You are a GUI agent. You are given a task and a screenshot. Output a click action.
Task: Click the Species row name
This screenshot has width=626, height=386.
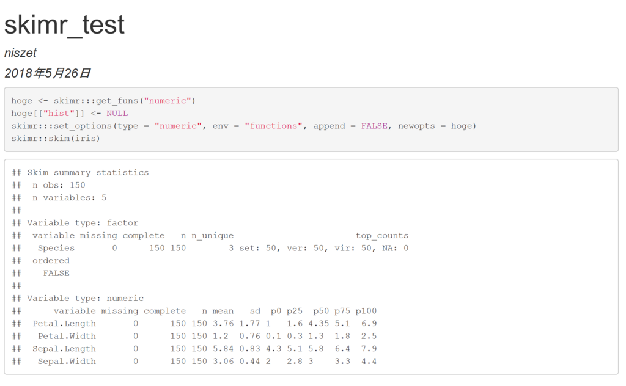pyautogui.click(x=56, y=248)
